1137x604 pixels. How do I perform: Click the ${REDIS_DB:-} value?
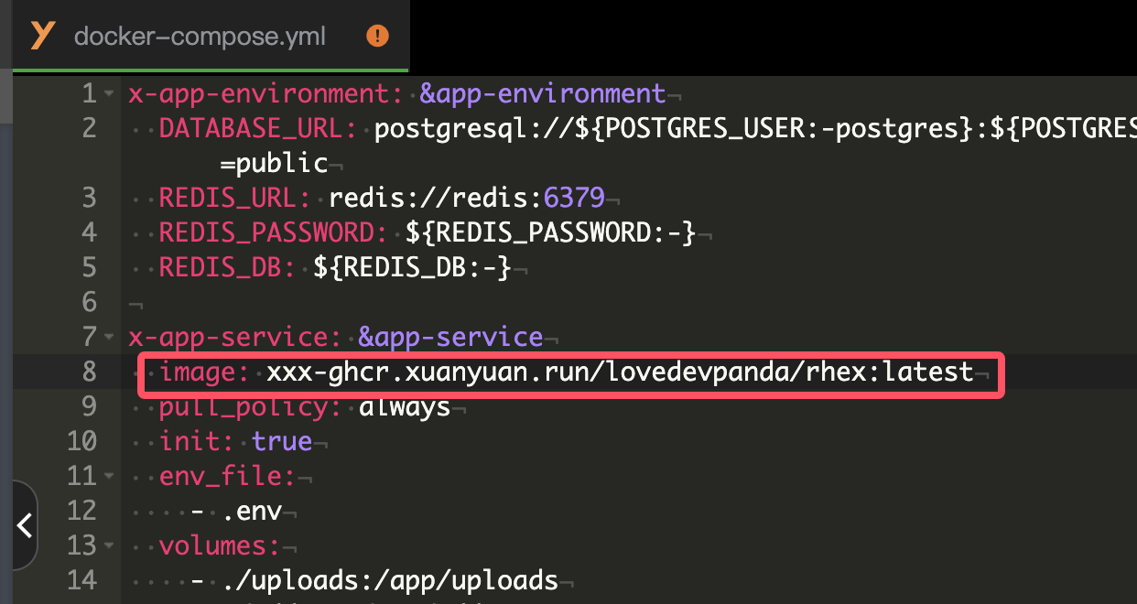coord(412,268)
